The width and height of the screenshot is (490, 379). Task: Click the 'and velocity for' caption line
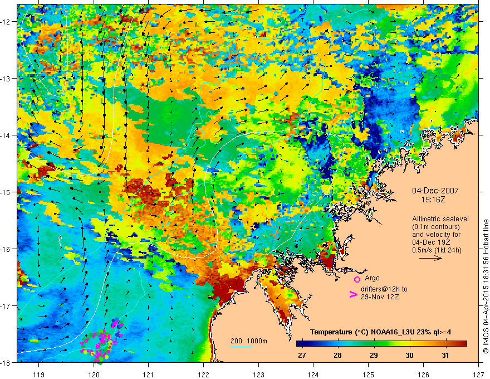[x=436, y=235]
